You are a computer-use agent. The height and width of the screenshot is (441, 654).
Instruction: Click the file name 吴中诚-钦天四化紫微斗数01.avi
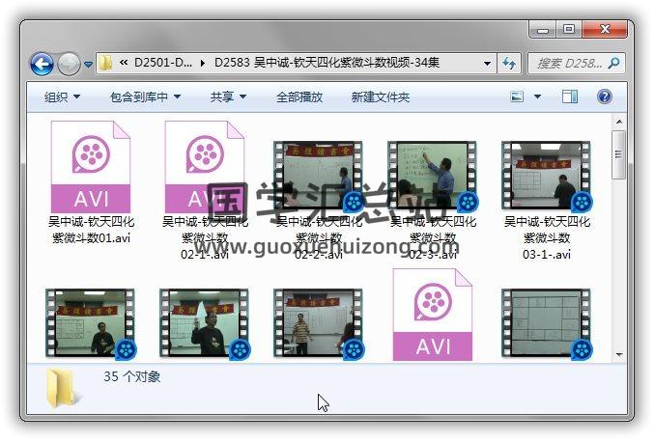click(91, 230)
